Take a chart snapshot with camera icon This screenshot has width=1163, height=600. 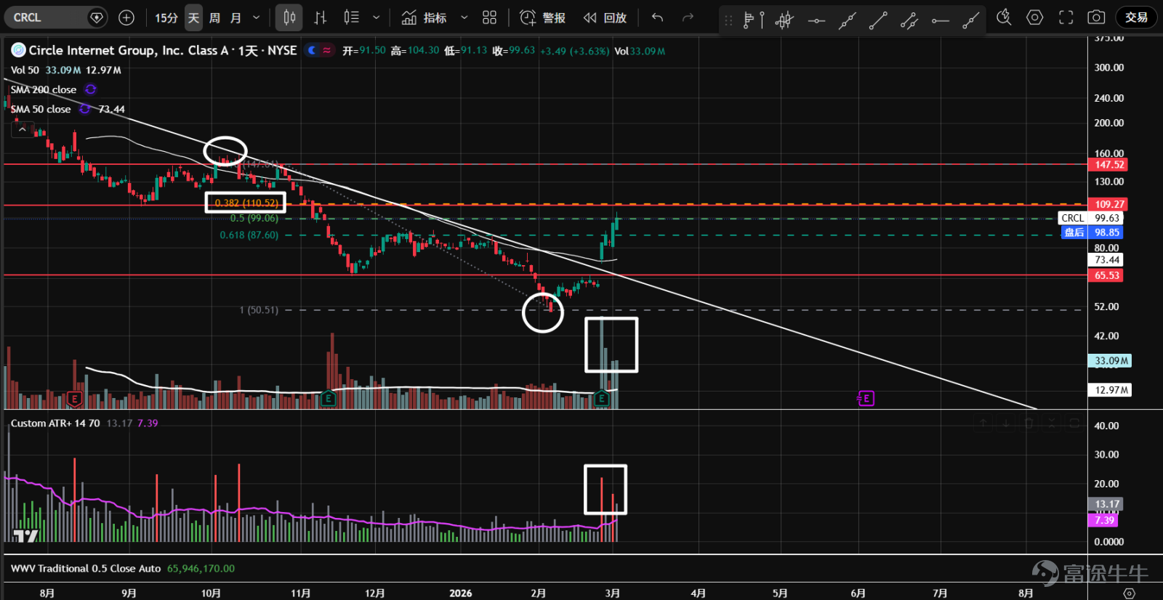click(x=1096, y=17)
